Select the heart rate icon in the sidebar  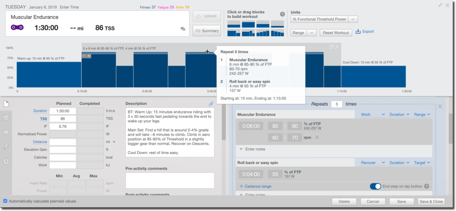coord(6,132)
